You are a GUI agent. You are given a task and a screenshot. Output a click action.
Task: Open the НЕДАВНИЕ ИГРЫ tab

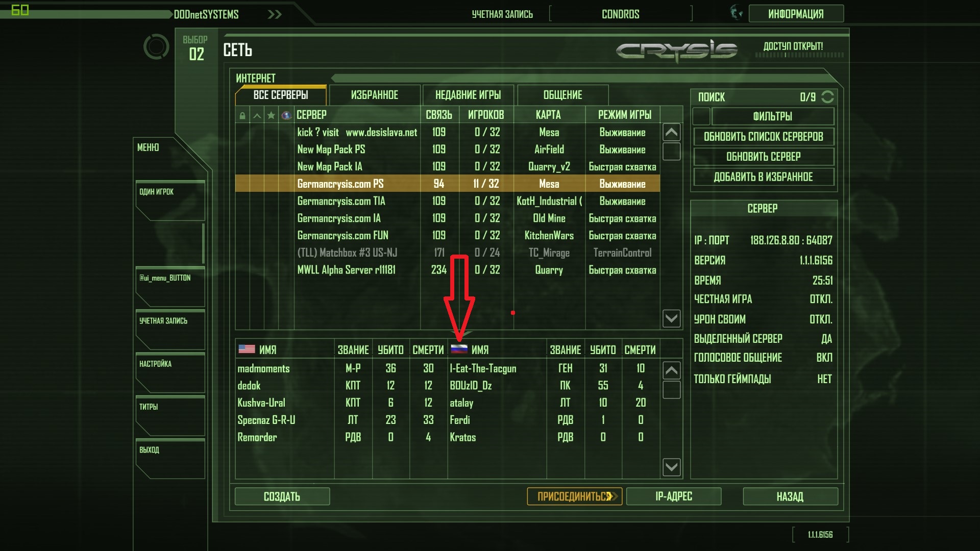coord(468,95)
